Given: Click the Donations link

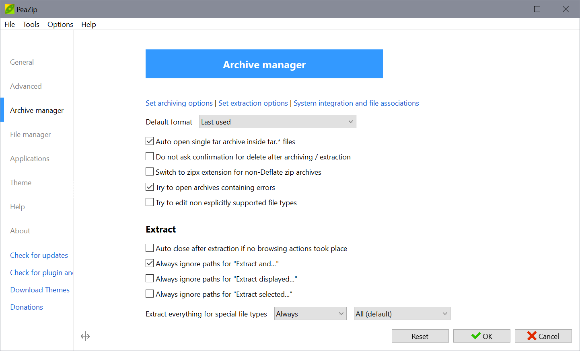Looking at the screenshot, I should coord(27,307).
